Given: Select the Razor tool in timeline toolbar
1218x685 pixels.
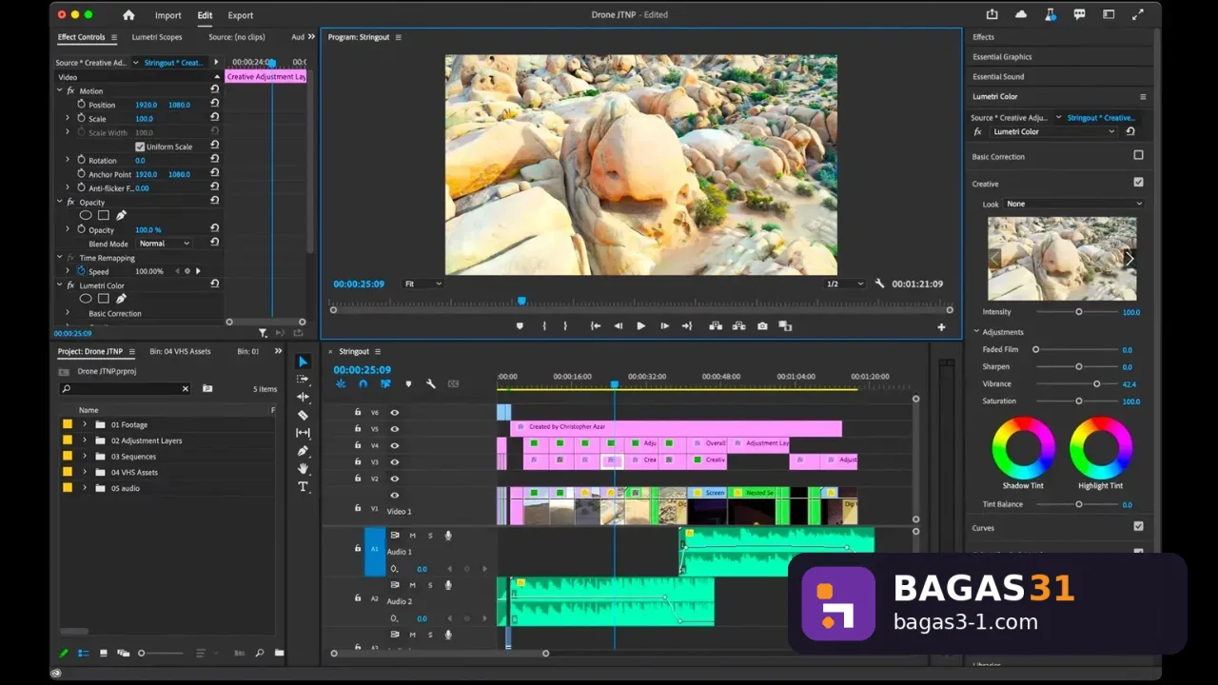Looking at the screenshot, I should (303, 415).
